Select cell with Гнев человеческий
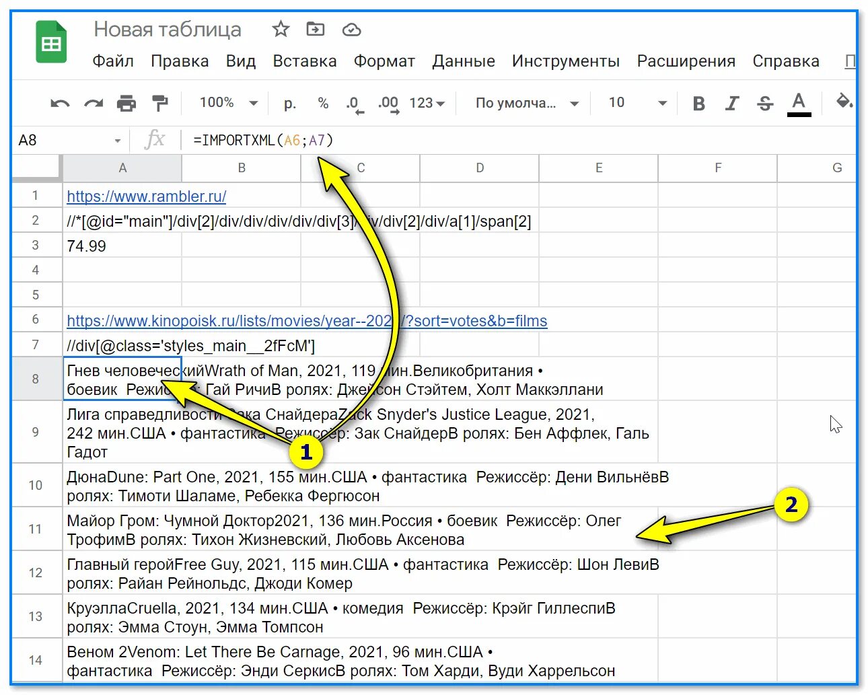868x695 pixels. [x=122, y=379]
